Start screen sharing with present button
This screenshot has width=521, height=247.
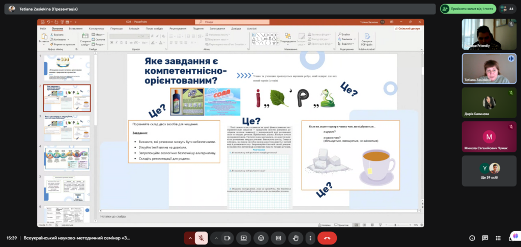(244, 238)
